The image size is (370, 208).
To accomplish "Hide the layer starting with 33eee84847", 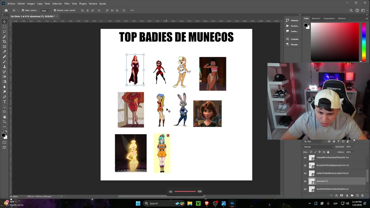I will coord(305,158).
